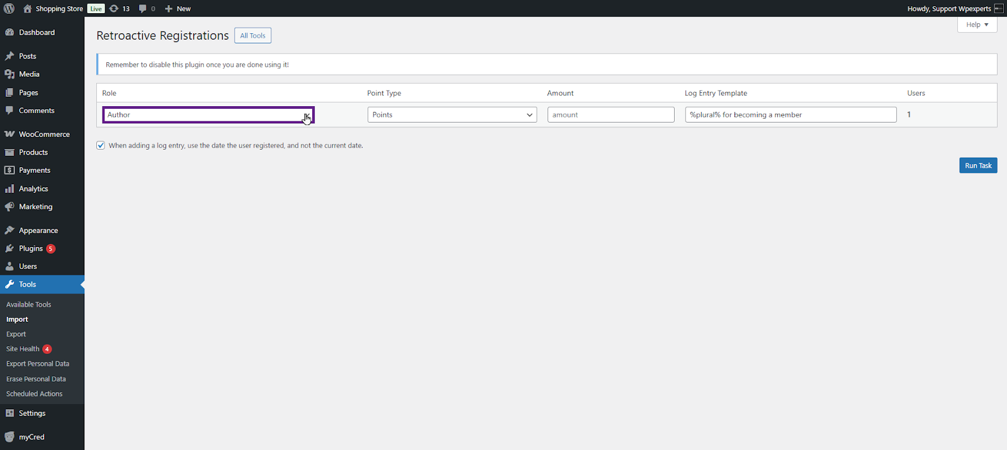Go to Site Health submenu item
Viewport: 1007px width, 450px height.
23,349
